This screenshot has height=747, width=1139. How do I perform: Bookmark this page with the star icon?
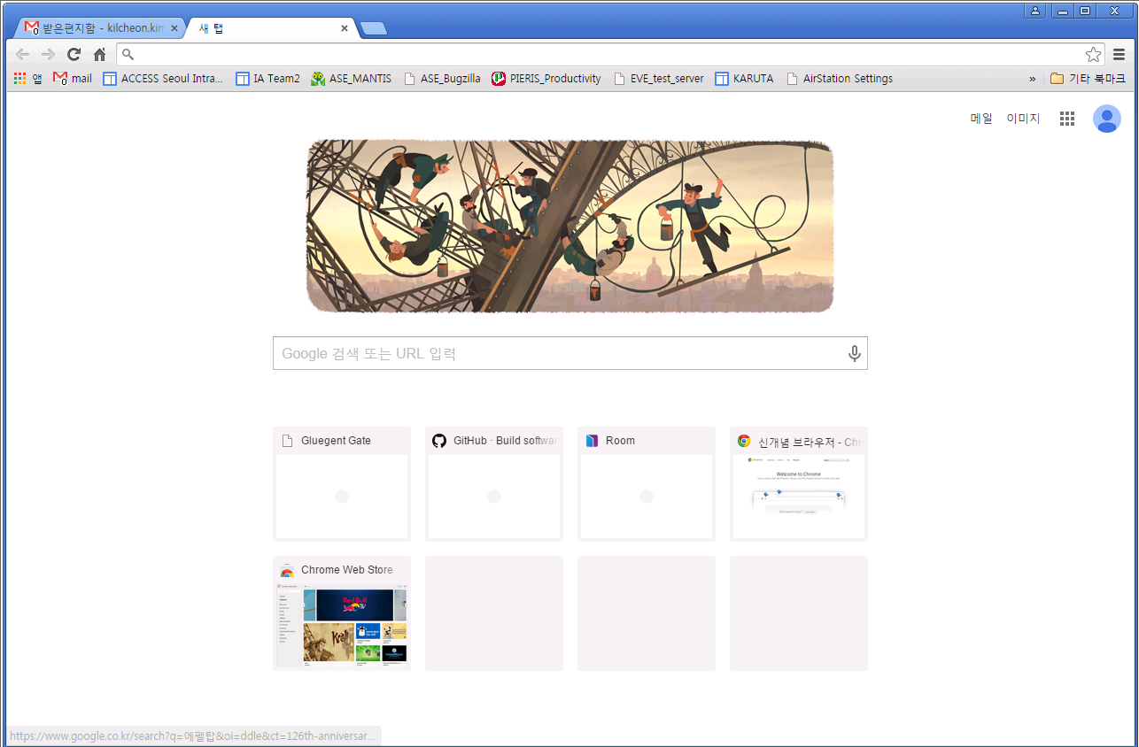pyautogui.click(x=1093, y=54)
